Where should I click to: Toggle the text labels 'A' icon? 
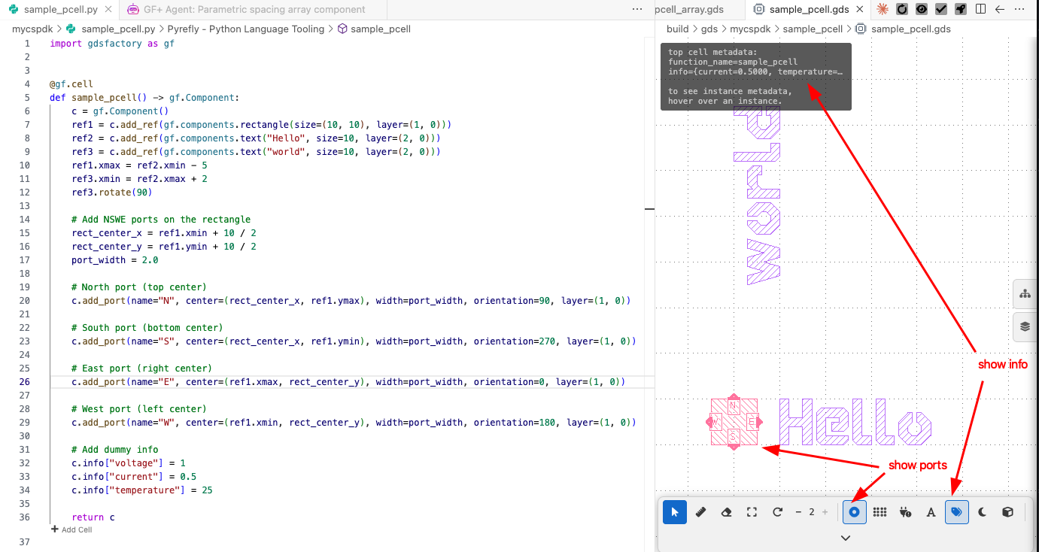point(931,512)
